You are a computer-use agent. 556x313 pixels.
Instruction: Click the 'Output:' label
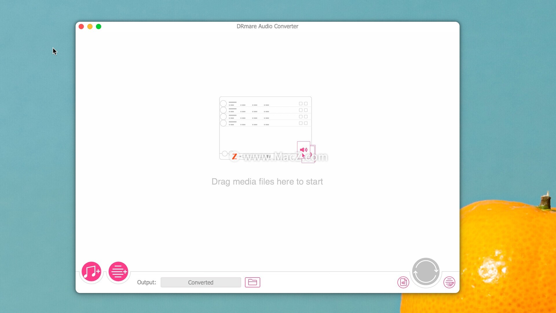coord(147,282)
